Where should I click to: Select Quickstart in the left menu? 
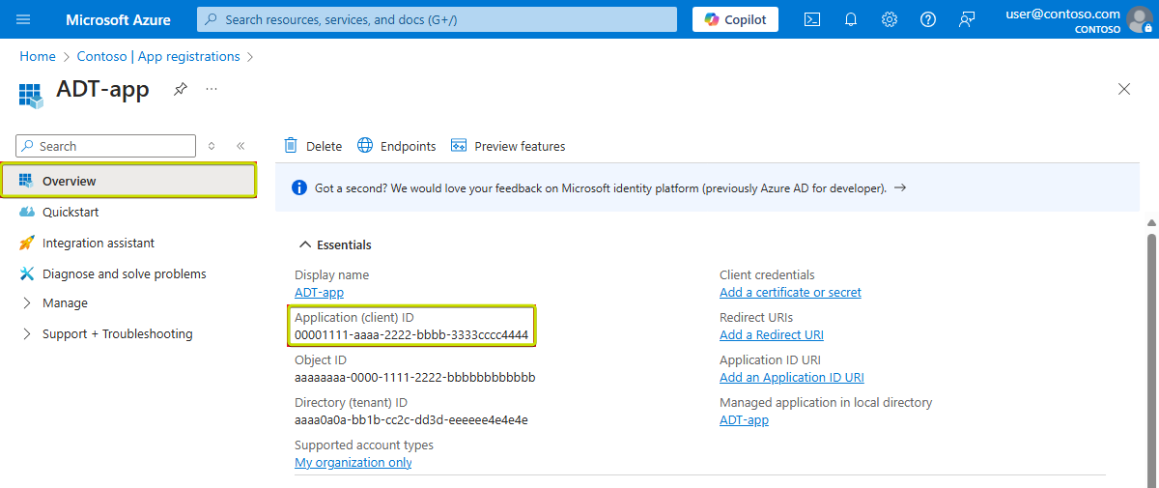point(70,213)
